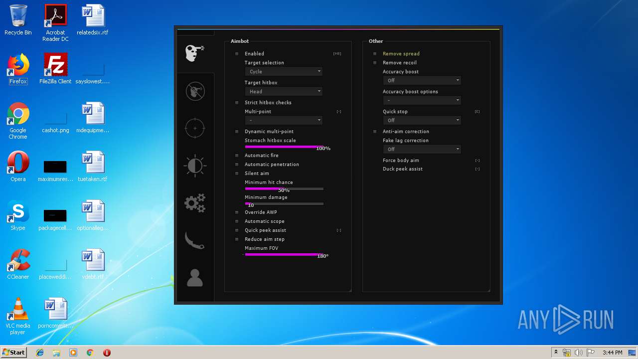Open the Rage aimbot tab icon

pos(195,53)
